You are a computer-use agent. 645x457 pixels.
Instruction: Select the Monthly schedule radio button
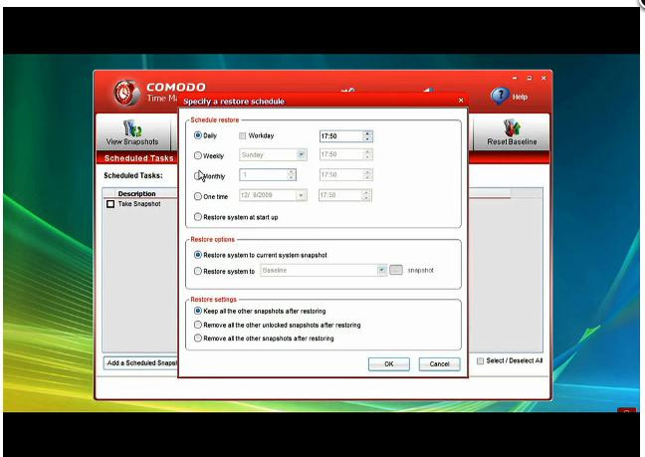click(x=198, y=176)
